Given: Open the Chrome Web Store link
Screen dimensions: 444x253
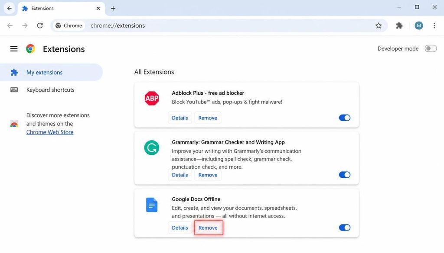Looking at the screenshot, I should coord(50,132).
